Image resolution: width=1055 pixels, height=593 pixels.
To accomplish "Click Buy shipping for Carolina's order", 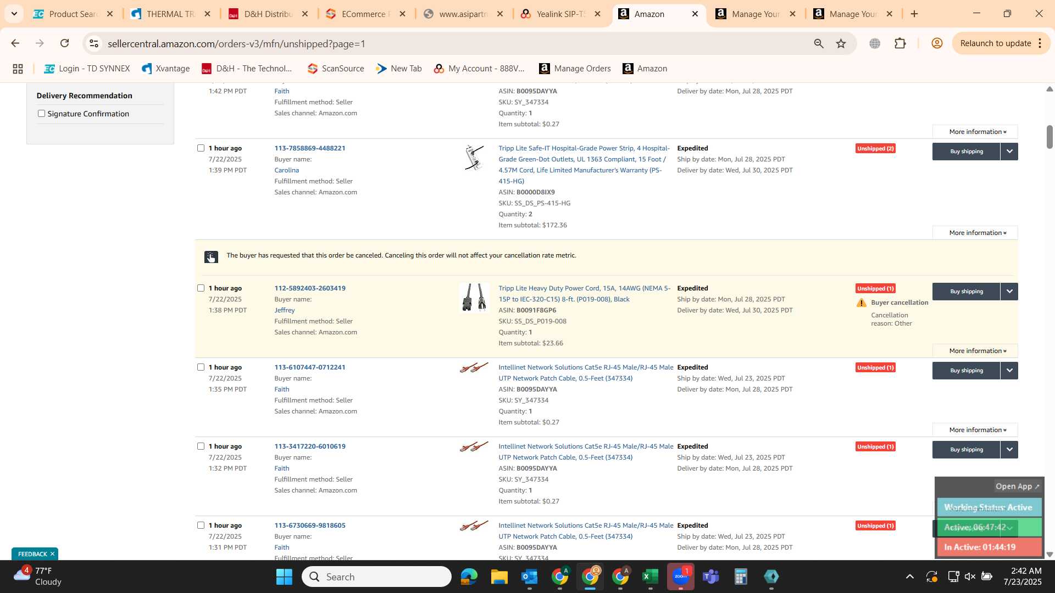I will click(966, 152).
